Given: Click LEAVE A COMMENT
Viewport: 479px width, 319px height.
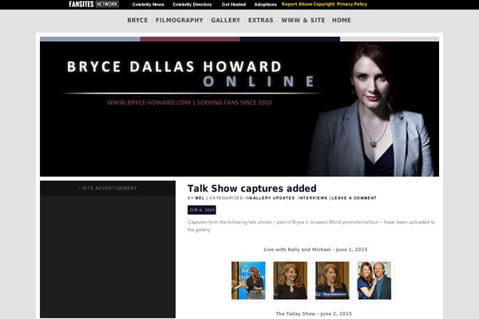Looking at the screenshot, I should click(354, 198).
